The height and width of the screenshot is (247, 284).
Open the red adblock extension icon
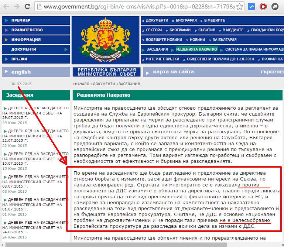[263, 7]
